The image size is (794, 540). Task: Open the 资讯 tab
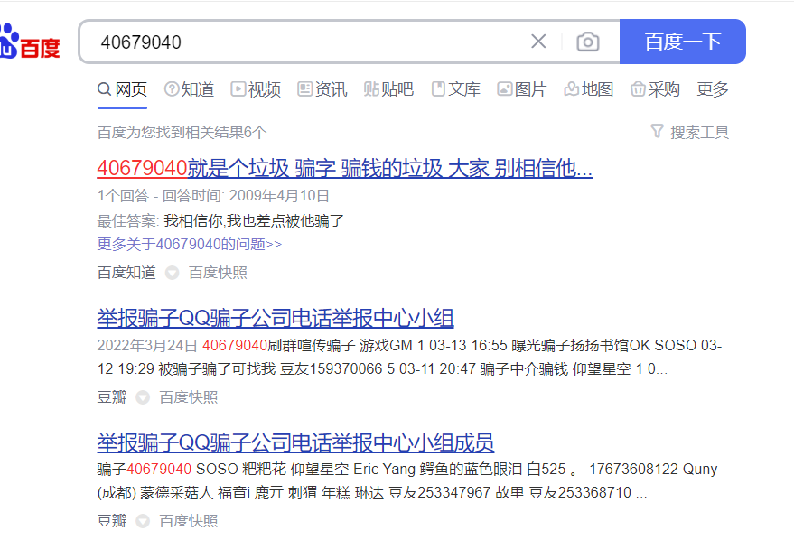click(322, 89)
